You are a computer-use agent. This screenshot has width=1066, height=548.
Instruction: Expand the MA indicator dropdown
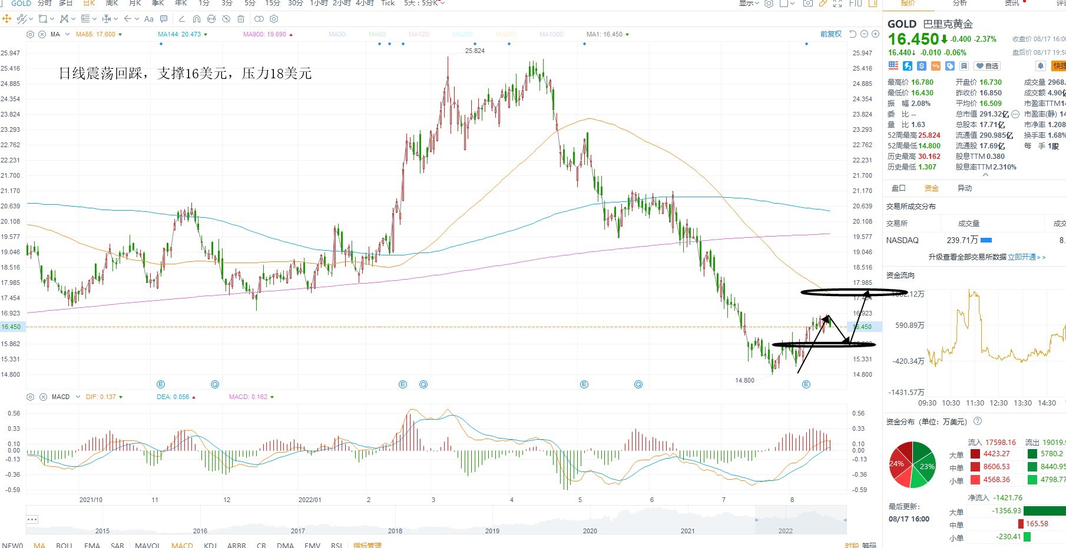pos(67,34)
